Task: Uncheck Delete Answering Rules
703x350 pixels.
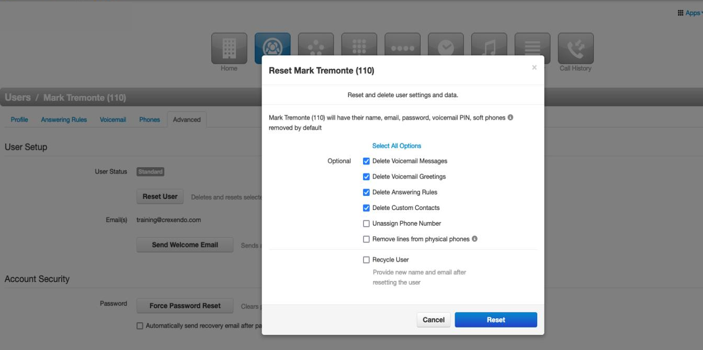Action: (x=366, y=192)
